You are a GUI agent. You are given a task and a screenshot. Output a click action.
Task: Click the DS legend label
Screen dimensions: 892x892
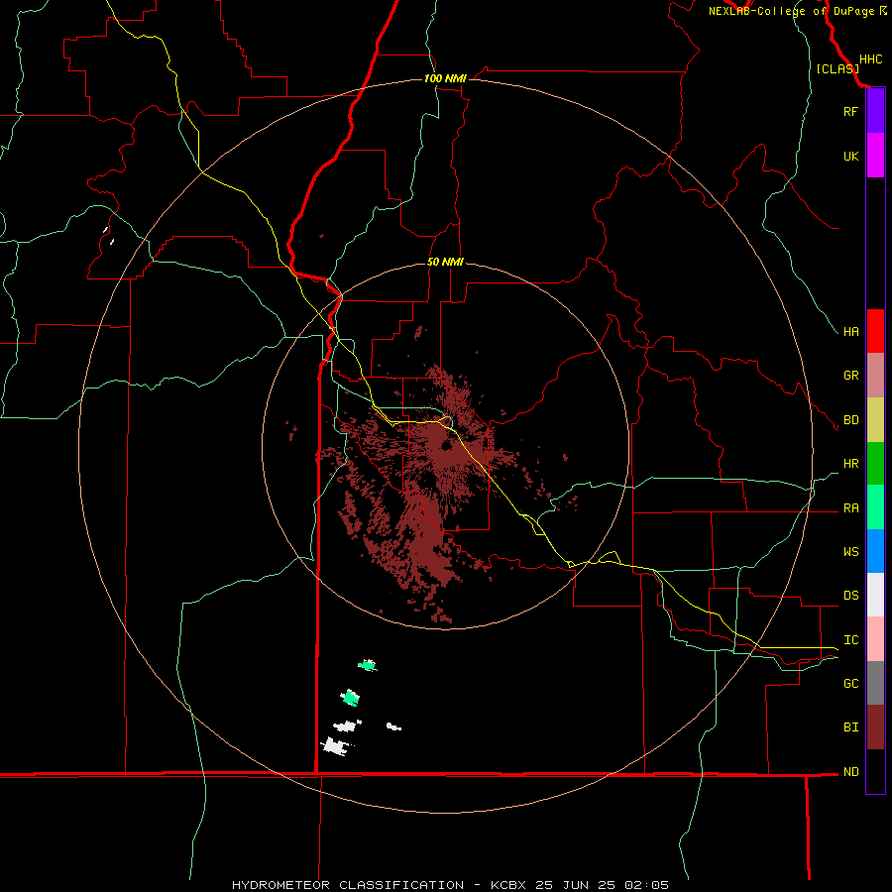[850, 595]
